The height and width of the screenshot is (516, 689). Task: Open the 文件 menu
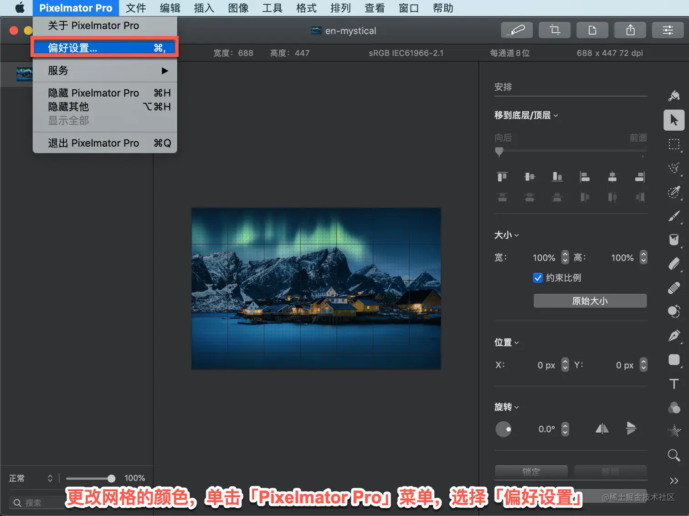[136, 8]
